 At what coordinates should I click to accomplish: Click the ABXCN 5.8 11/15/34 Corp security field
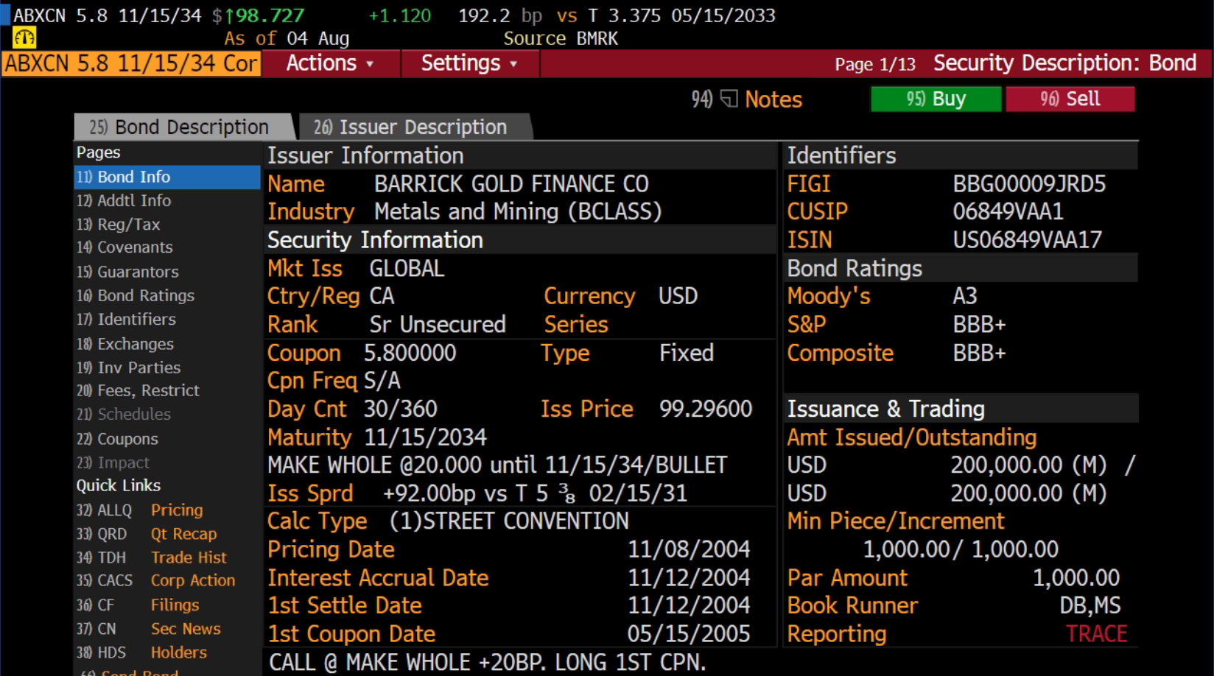pyautogui.click(x=132, y=63)
